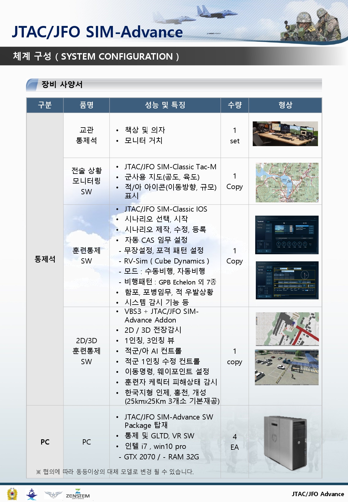Click '1인칭, 3인칭 뷰' bullet
The image size is (348, 502).
point(149,340)
